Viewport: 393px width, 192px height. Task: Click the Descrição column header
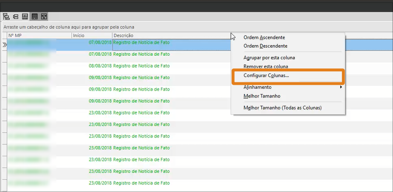(x=171, y=35)
